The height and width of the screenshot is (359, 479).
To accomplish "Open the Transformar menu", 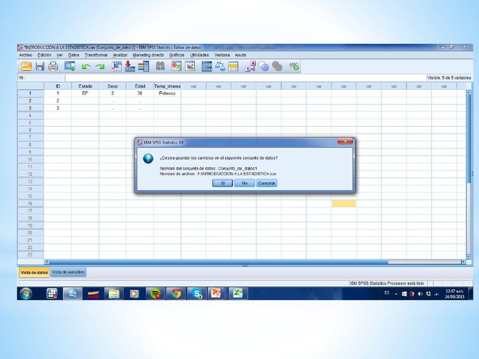I will [x=96, y=55].
